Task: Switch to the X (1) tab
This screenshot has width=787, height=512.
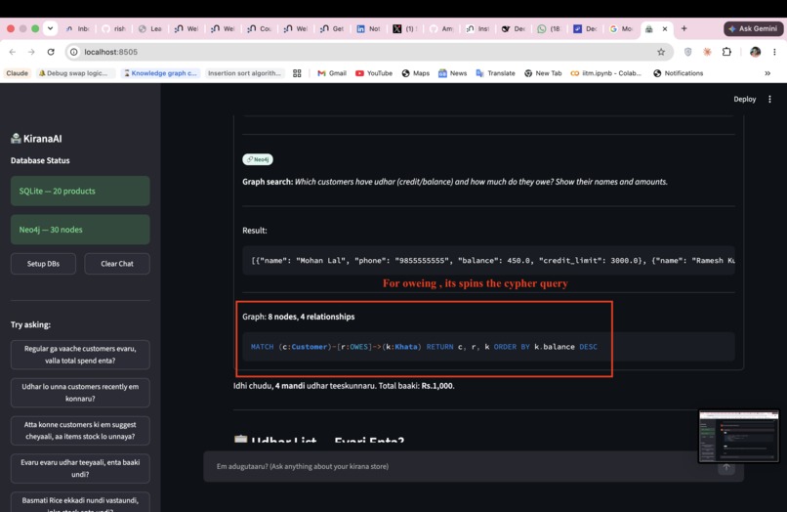Action: point(404,29)
